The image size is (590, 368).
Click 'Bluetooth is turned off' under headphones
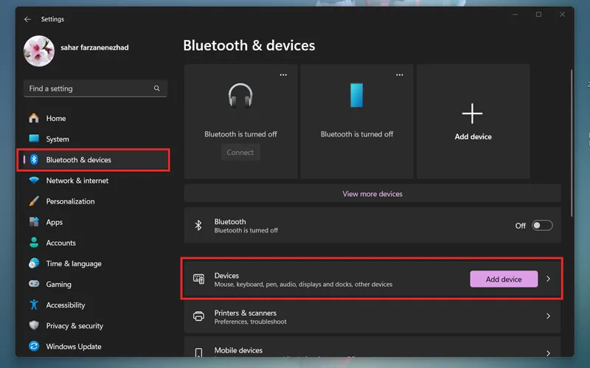[x=241, y=134]
